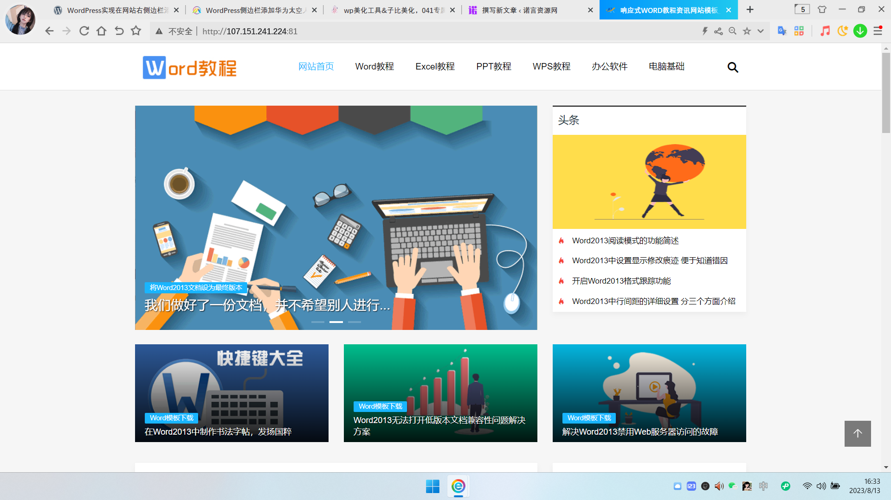
Task: Open Word教程 navigation menu item
Action: (374, 66)
